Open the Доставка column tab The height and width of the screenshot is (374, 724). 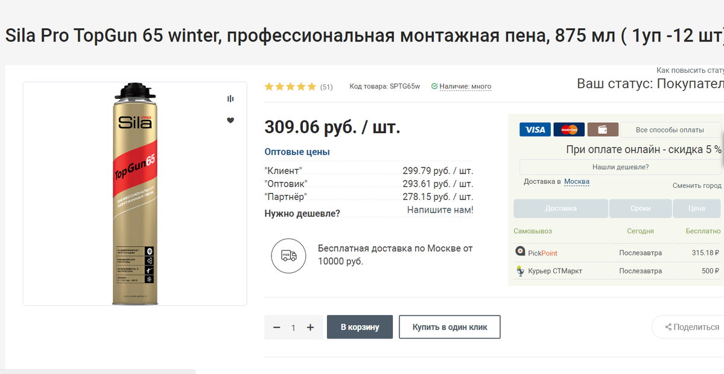(x=560, y=208)
